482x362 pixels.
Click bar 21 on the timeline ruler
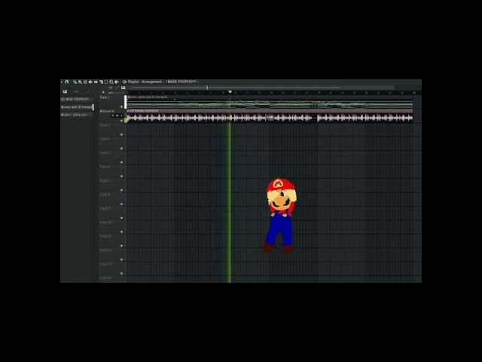(366, 93)
